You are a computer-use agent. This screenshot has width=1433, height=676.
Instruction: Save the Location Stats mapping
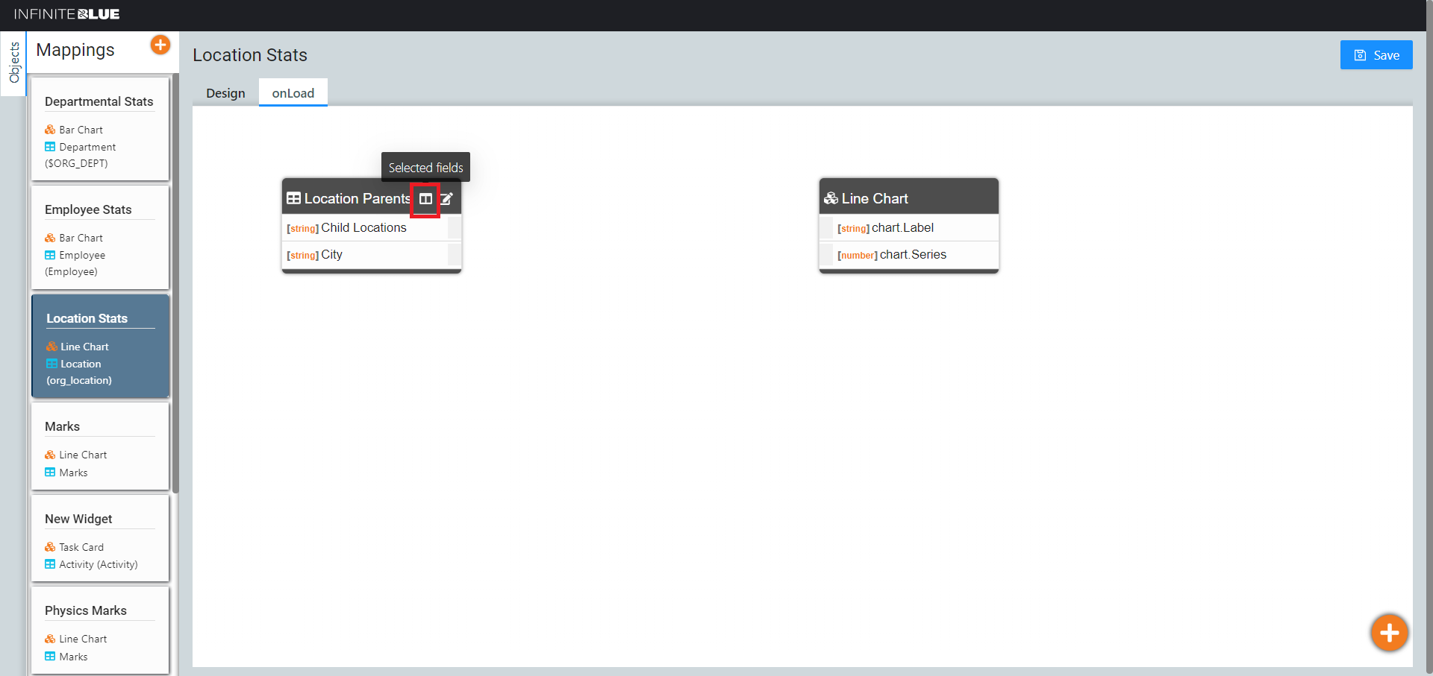pos(1376,55)
